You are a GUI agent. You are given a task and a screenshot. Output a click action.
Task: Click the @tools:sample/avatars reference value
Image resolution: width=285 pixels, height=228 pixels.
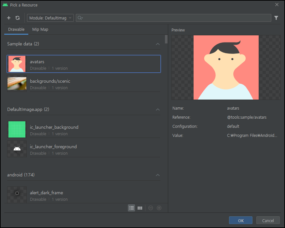pos(247,117)
